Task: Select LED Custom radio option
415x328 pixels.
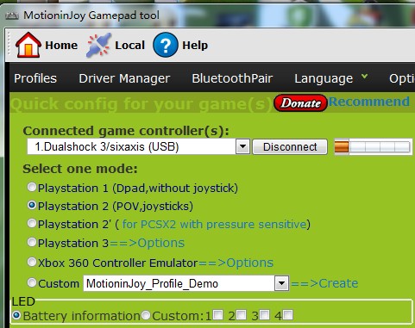Action: tap(146, 315)
